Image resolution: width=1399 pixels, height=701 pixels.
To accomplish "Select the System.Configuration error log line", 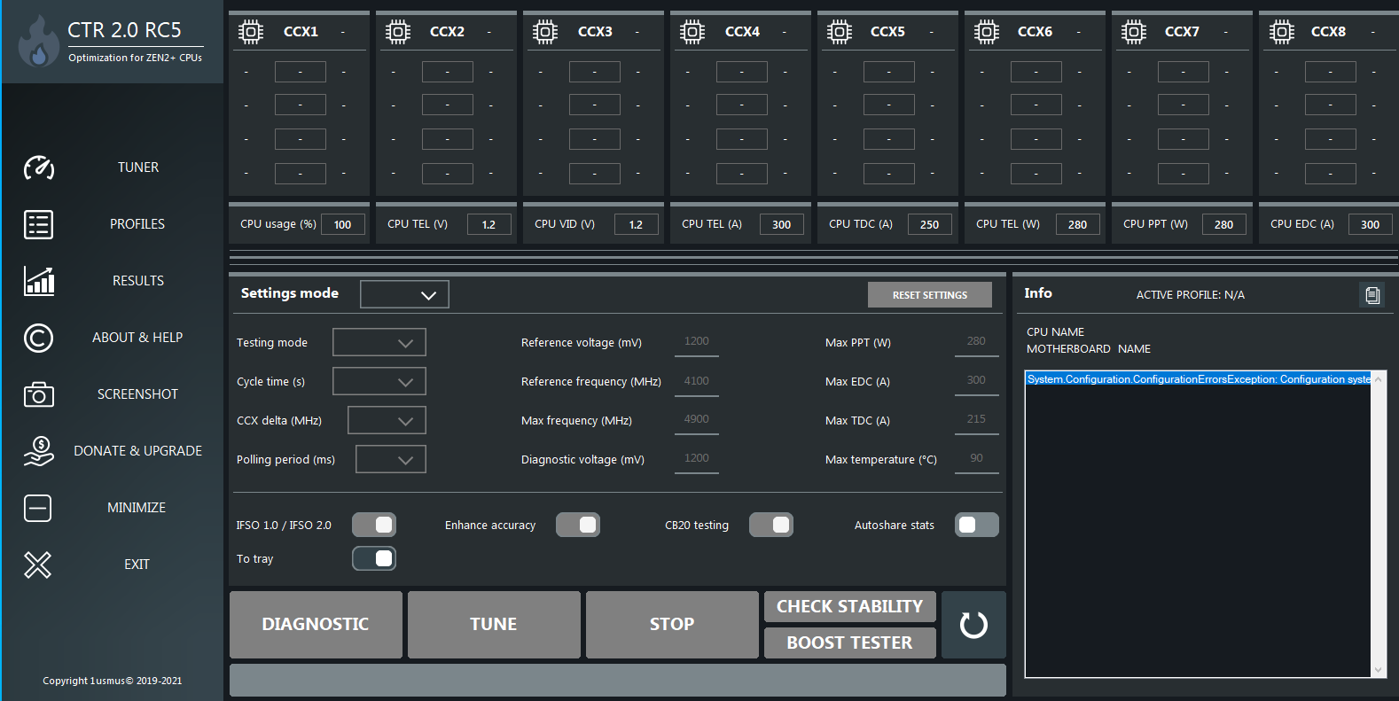I will (x=1199, y=379).
